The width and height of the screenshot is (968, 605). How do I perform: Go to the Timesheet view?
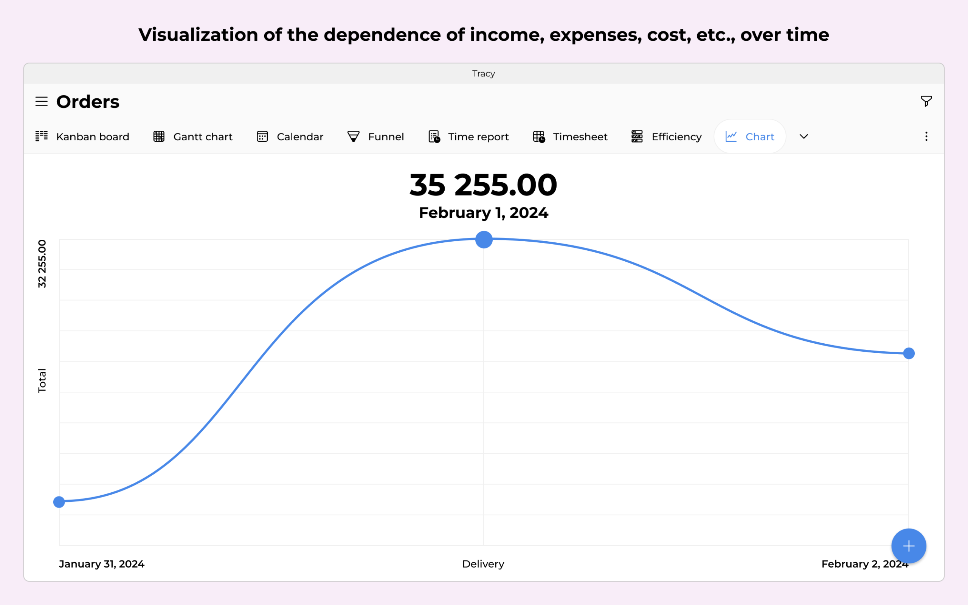[x=570, y=137]
